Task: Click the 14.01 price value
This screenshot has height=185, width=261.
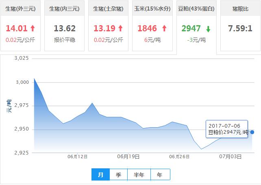Action: click(17, 28)
